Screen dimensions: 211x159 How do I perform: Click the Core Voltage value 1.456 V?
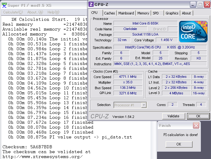point(167,40)
